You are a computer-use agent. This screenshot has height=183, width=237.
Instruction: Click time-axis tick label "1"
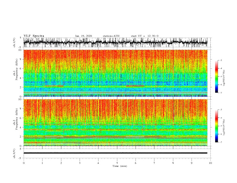coord(42,163)
